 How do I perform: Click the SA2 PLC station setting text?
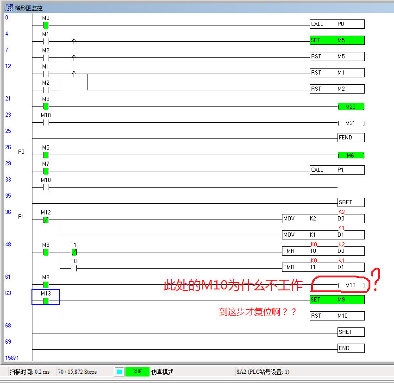coord(263,372)
